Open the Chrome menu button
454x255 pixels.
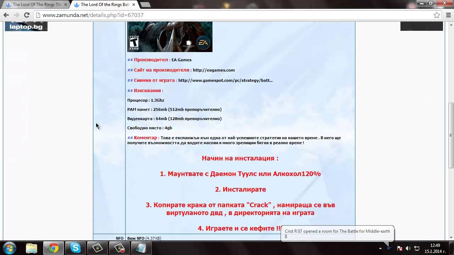pyautogui.click(x=448, y=15)
